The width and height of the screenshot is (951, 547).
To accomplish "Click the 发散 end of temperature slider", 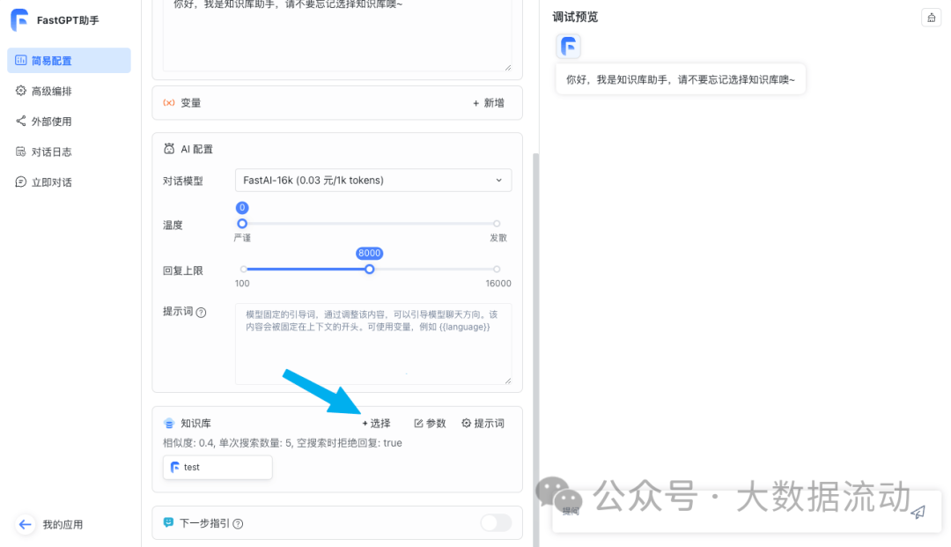I will coord(497,224).
